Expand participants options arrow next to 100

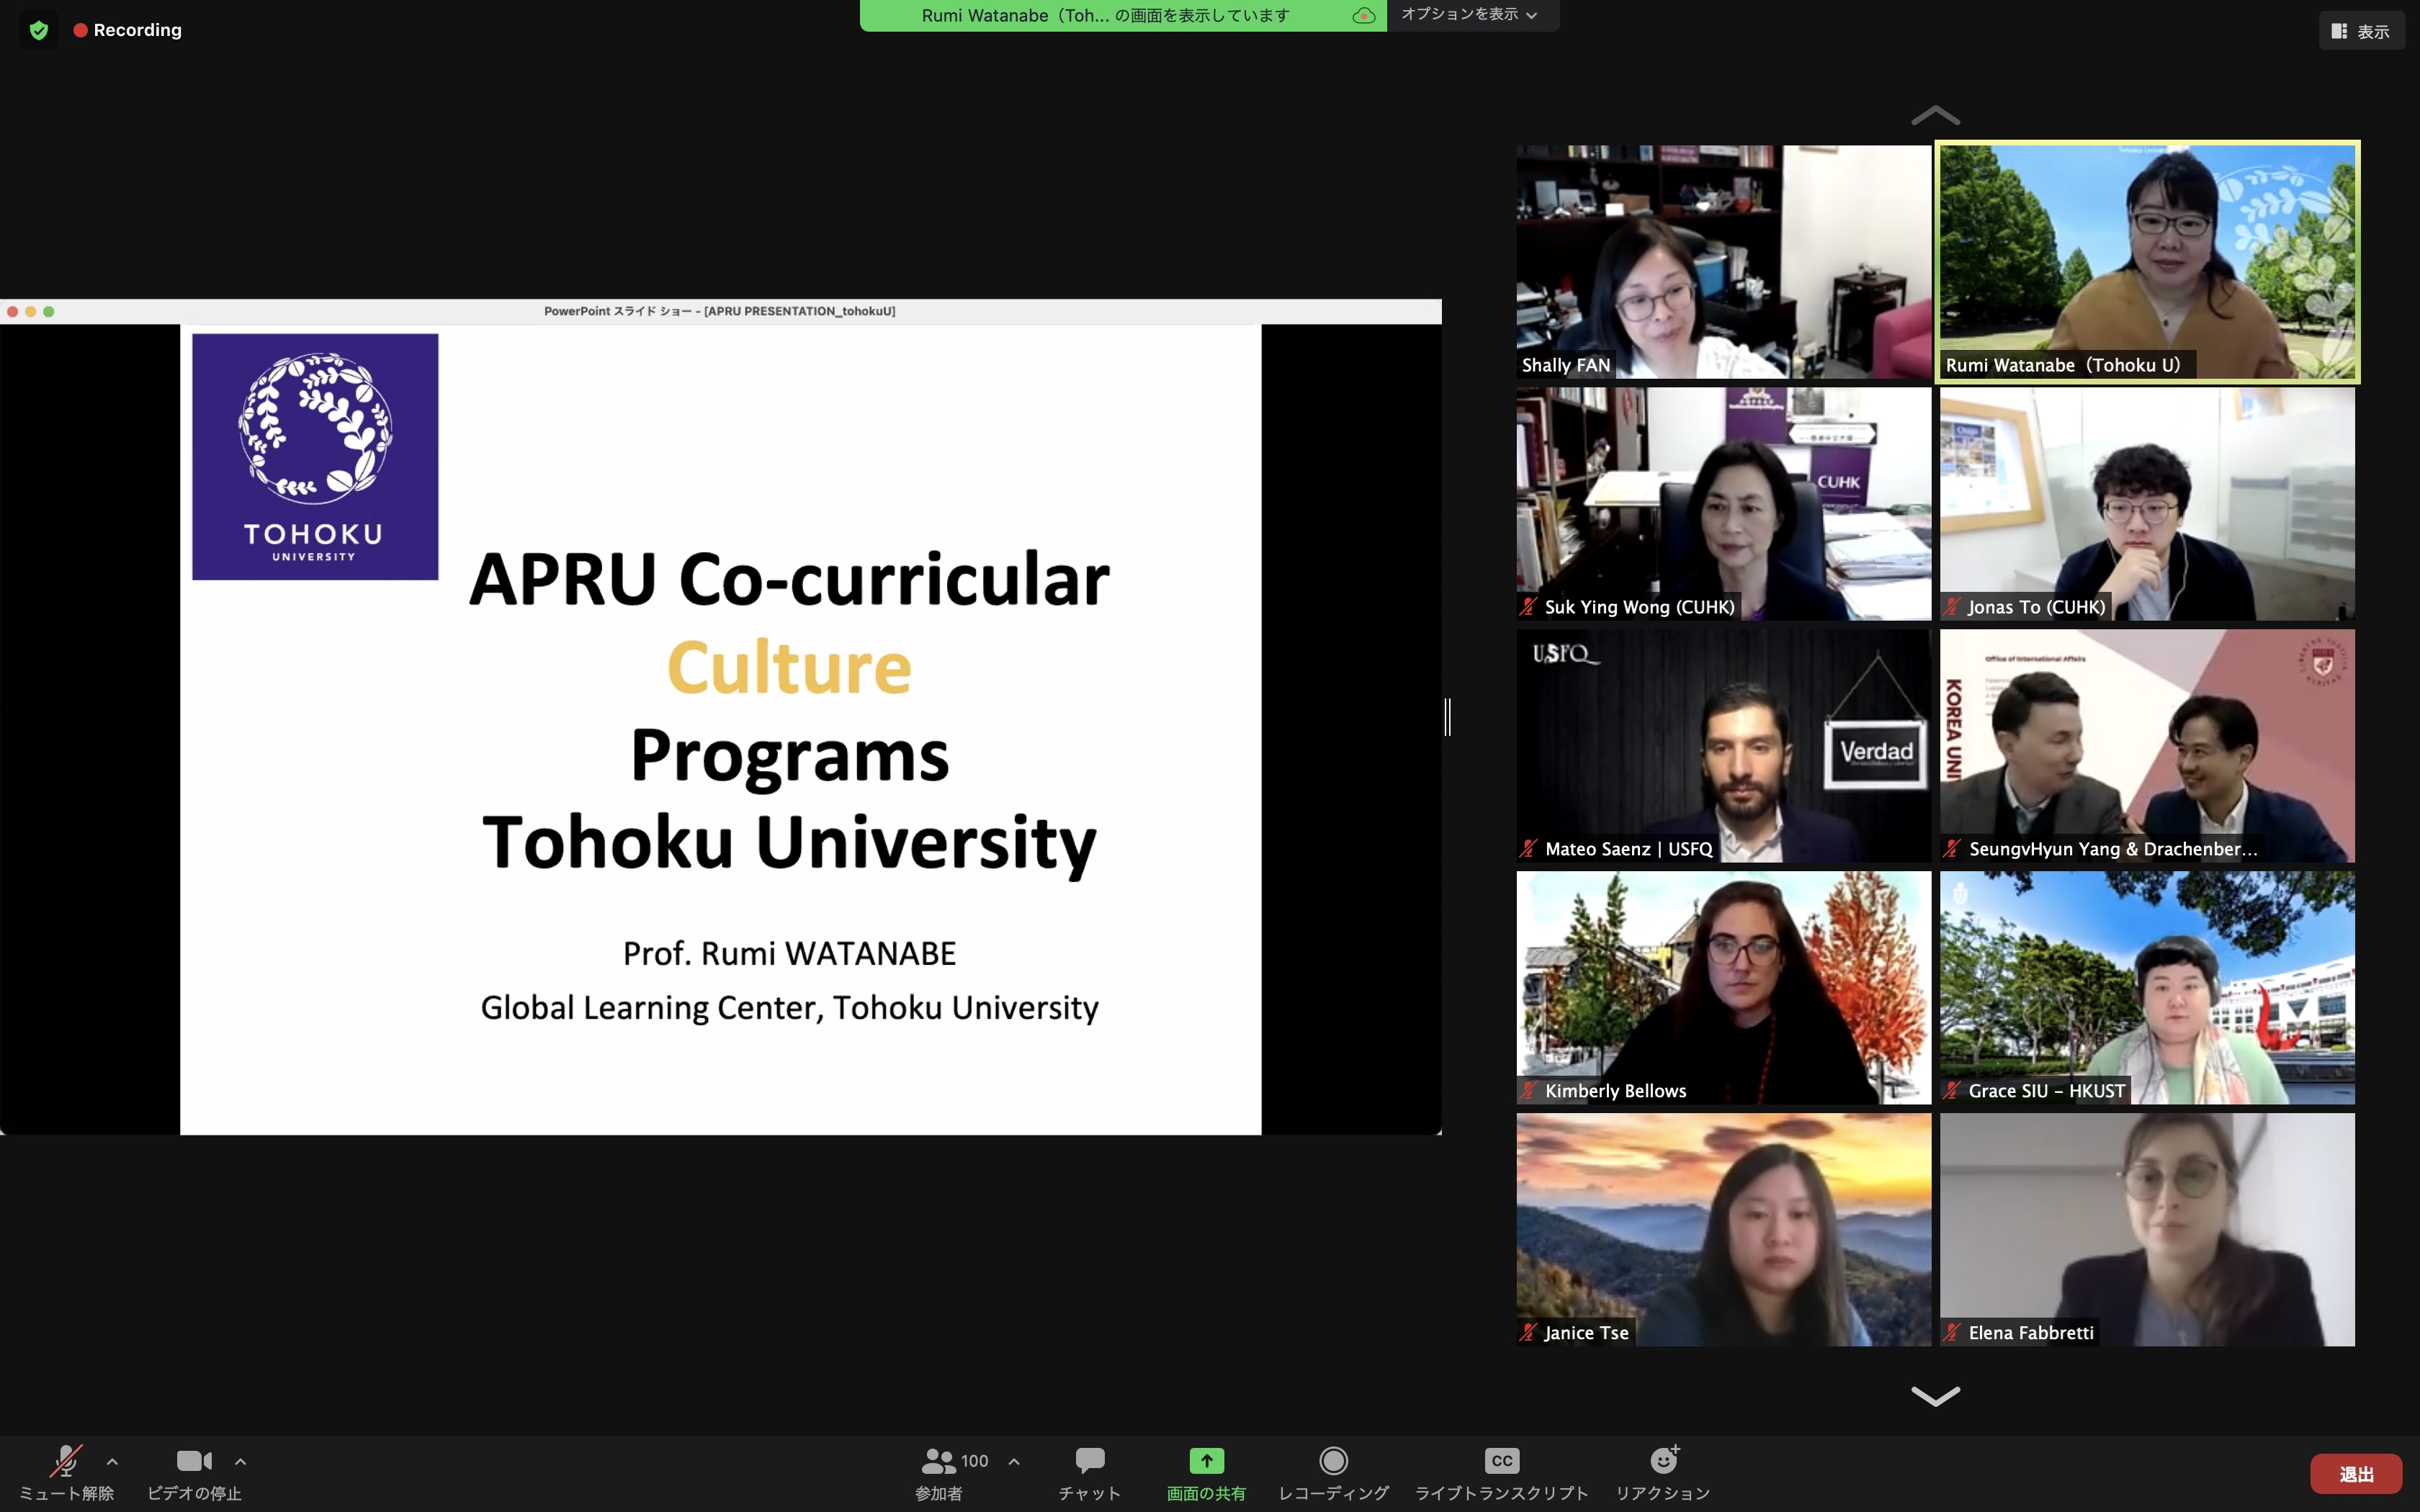click(1014, 1462)
